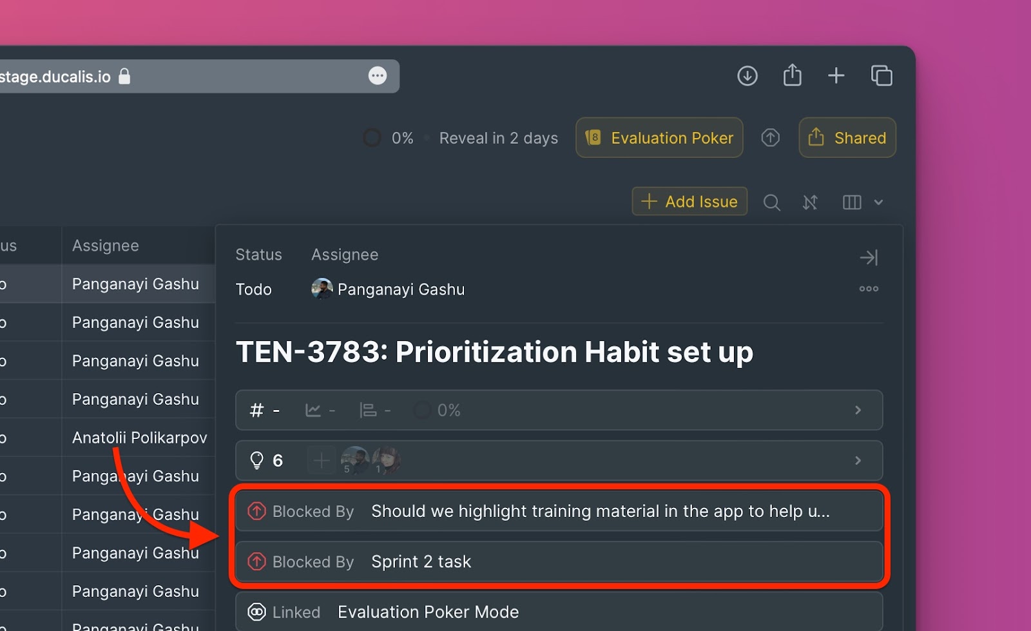Open Evaluation Poker
This screenshot has height=631, width=1031.
pyautogui.click(x=659, y=138)
